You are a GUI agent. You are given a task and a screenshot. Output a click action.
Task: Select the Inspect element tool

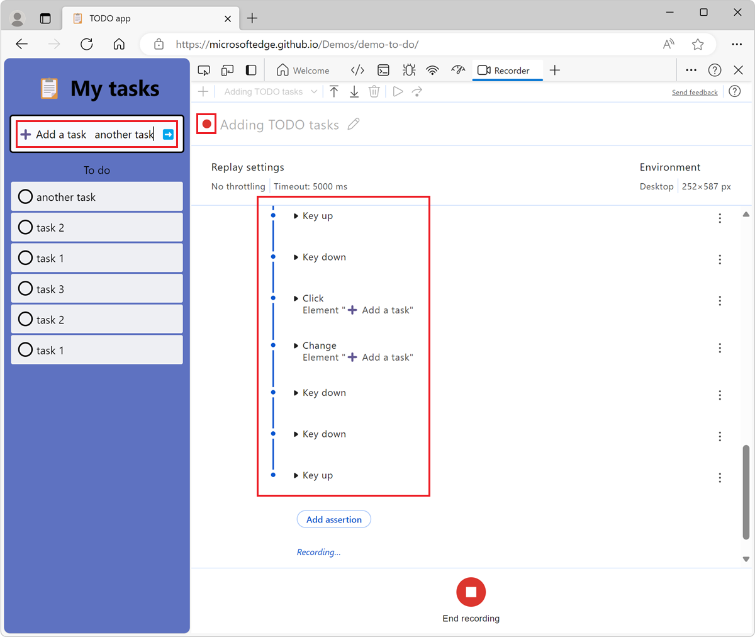[x=204, y=70]
